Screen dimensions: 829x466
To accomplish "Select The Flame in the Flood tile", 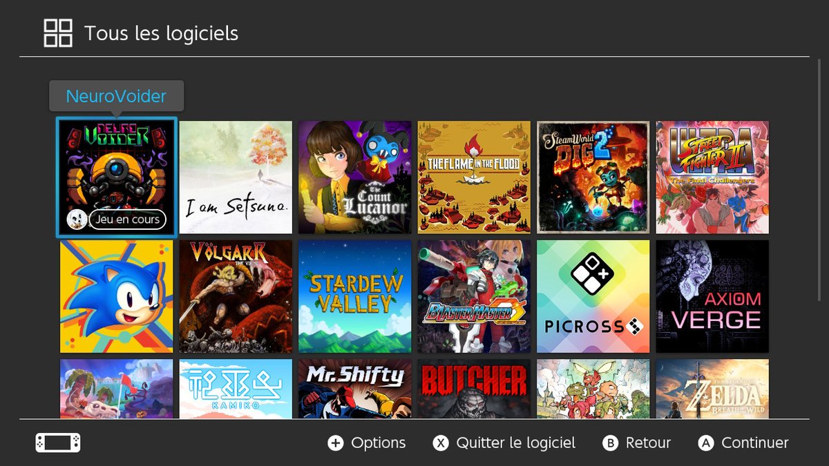I will pos(475,177).
